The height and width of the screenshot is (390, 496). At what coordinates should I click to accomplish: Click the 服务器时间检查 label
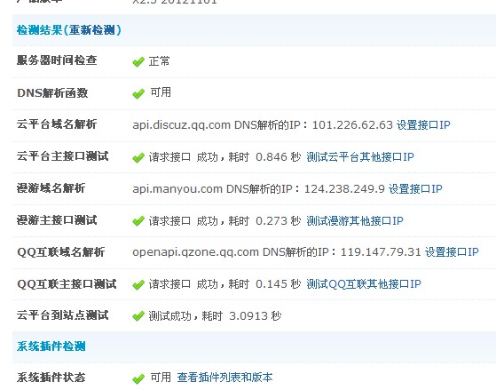pyautogui.click(x=57, y=60)
